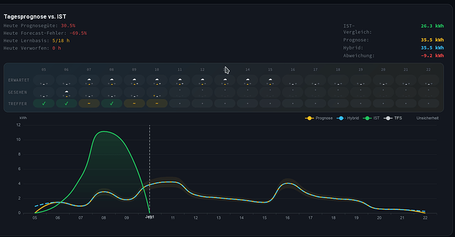Click the yellow tilde hit badge for hour 07
Viewport: 455px width, 237px height.
[x=89, y=103]
